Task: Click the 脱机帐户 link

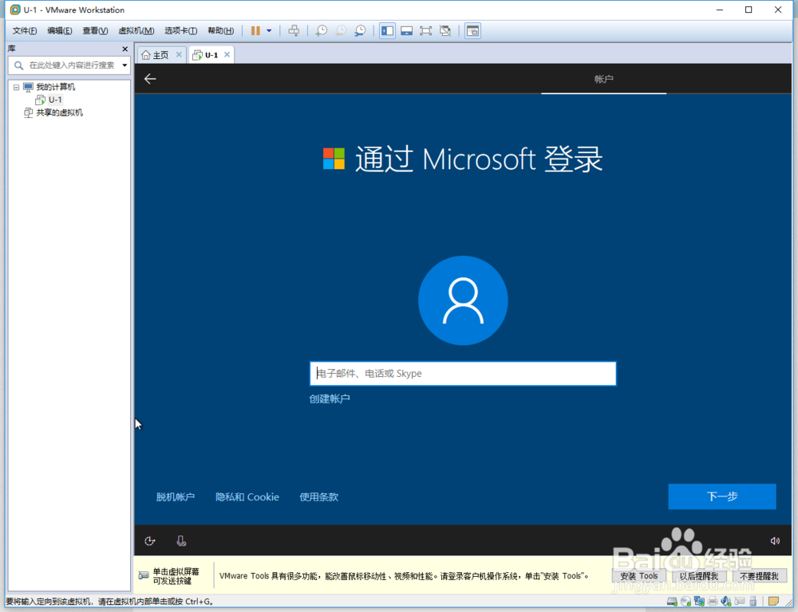Action: tap(175, 497)
